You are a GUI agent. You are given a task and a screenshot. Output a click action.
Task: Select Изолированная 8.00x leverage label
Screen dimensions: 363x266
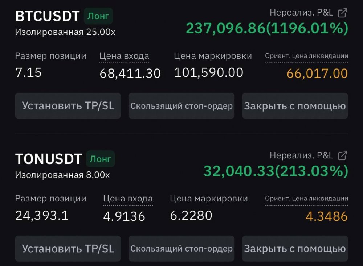(x=62, y=175)
